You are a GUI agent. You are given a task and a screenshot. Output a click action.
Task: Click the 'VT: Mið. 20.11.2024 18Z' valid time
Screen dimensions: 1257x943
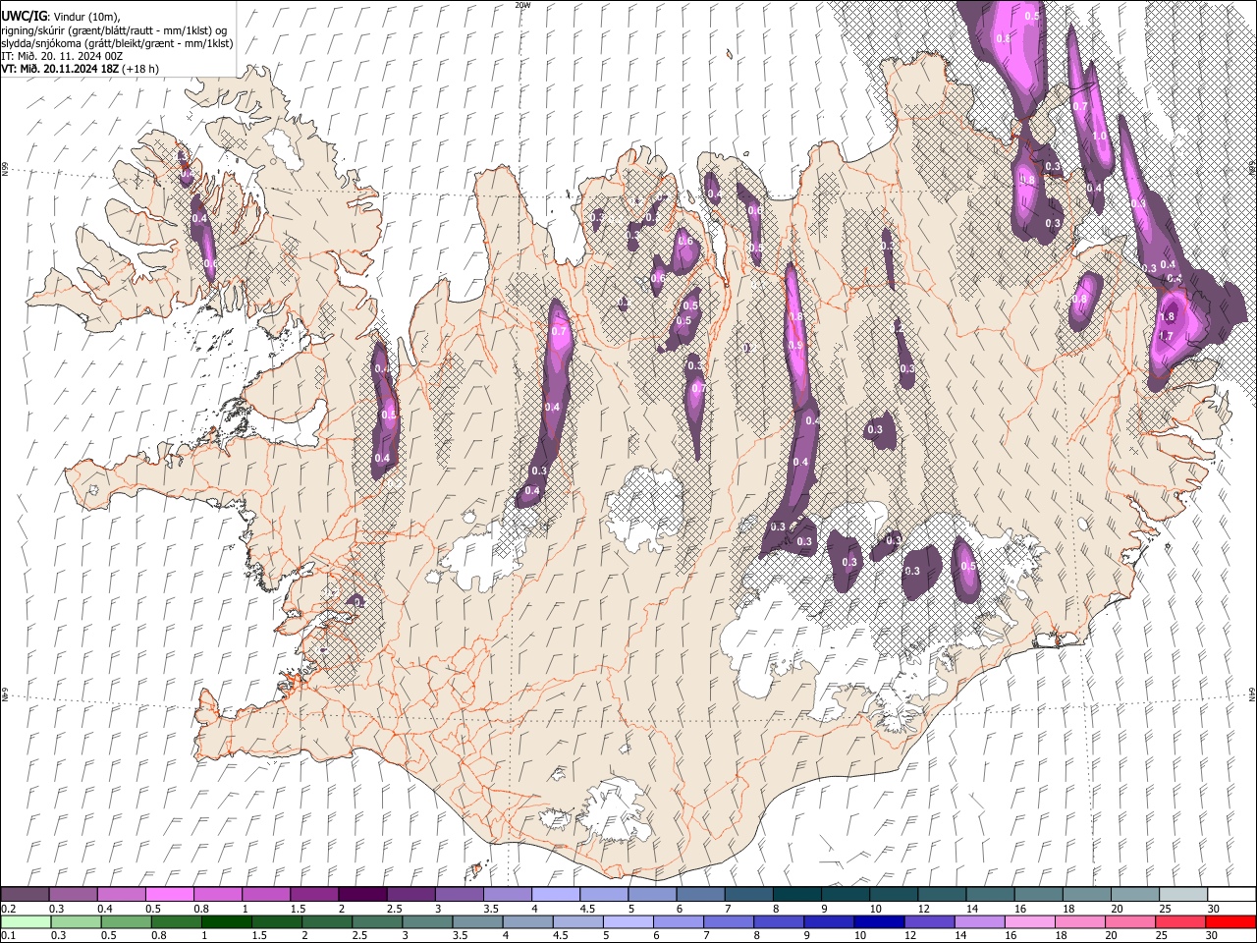point(59,69)
